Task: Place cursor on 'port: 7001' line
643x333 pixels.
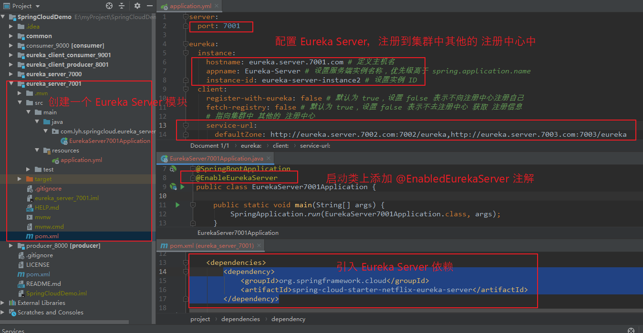Action: pos(219,26)
